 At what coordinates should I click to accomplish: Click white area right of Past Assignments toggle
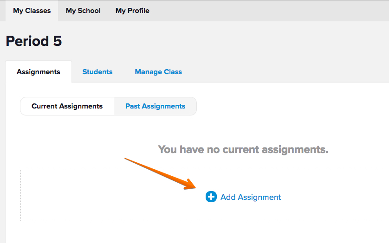point(288,106)
